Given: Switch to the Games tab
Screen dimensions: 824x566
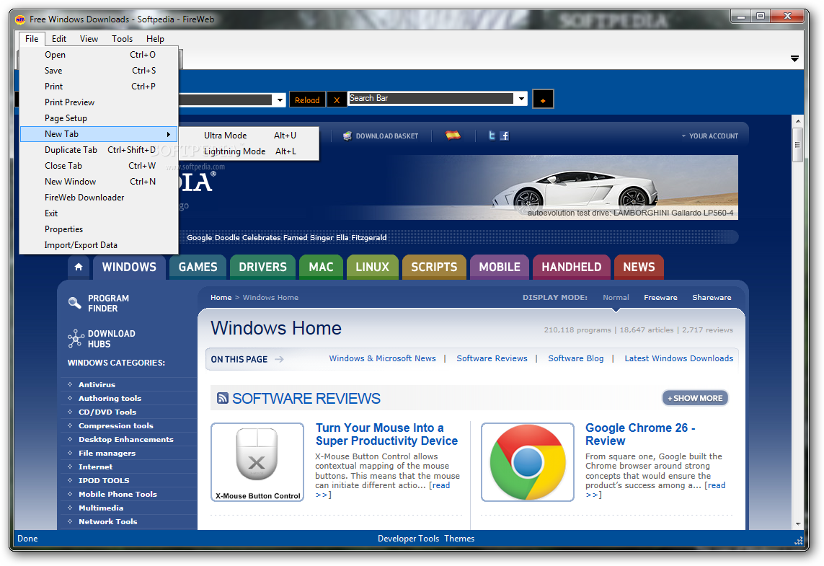Looking at the screenshot, I should coord(198,267).
